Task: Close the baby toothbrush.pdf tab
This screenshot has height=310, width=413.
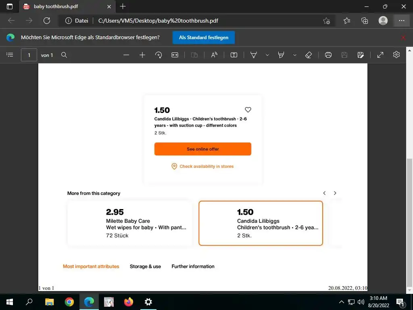Action: (x=109, y=6)
